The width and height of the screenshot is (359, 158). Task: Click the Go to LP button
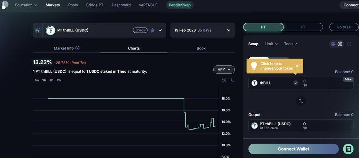pyautogui.click(x=343, y=27)
